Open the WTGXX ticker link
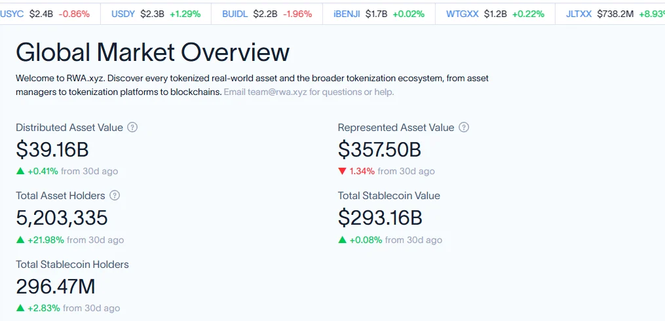665x321 pixels. [463, 14]
